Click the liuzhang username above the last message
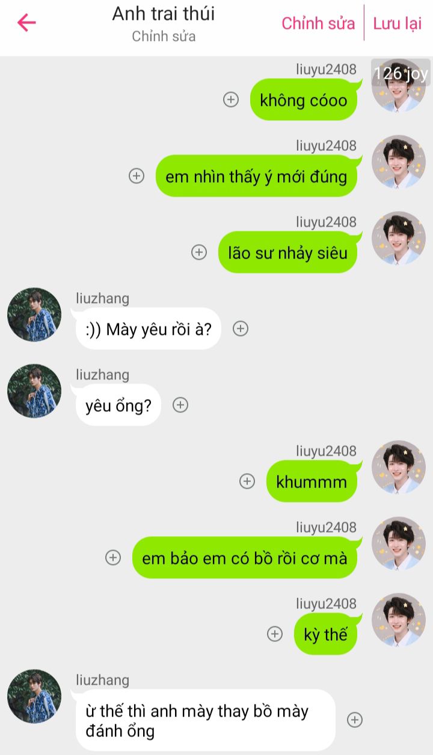Viewport: 433px width, 755px height. (102, 680)
